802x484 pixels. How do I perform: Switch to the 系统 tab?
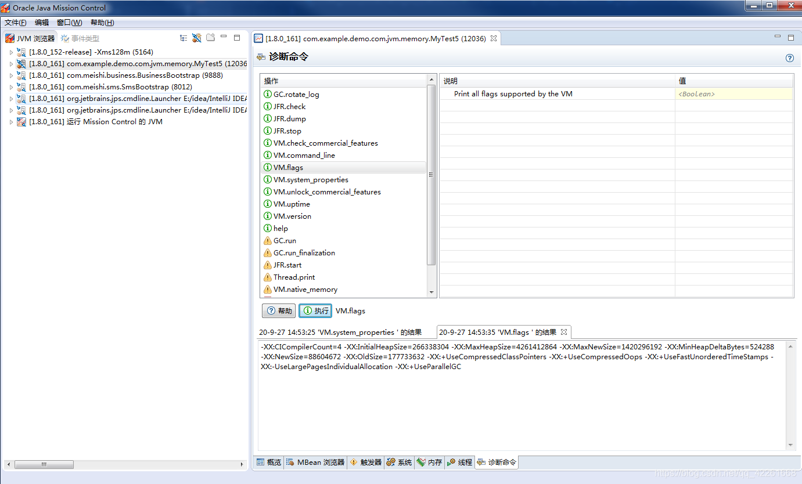click(399, 462)
